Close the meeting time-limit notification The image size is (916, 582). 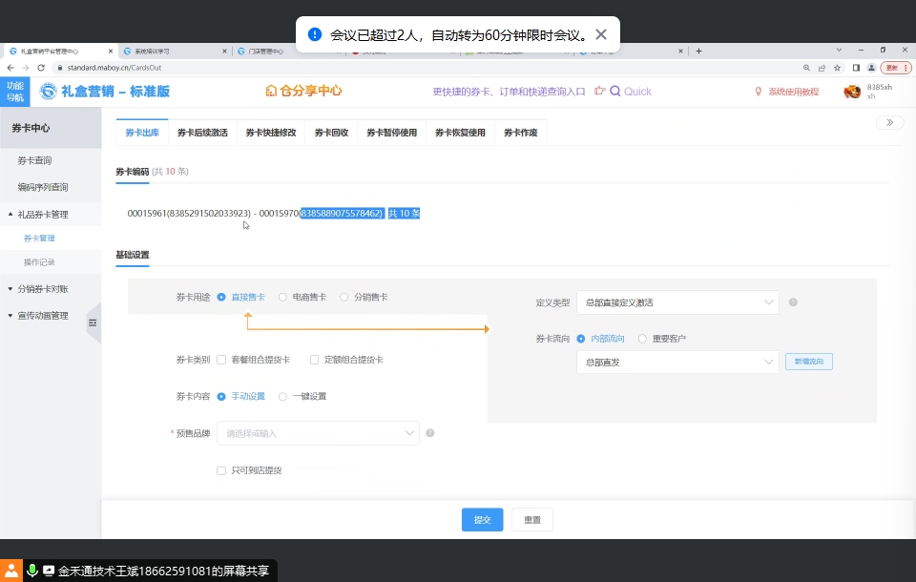click(x=601, y=35)
